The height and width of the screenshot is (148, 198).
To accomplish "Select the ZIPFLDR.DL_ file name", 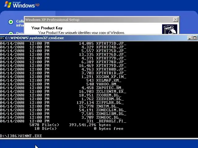I will point(110,103).
